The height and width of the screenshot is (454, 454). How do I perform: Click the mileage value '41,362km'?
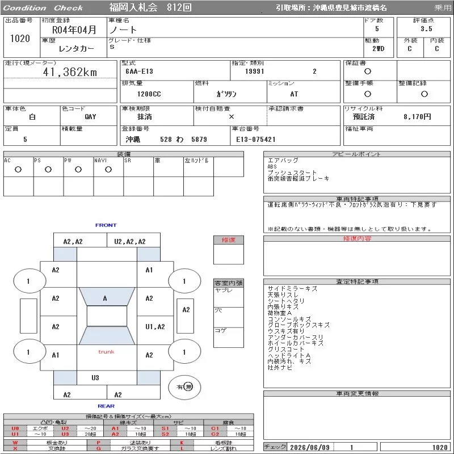tap(70, 72)
